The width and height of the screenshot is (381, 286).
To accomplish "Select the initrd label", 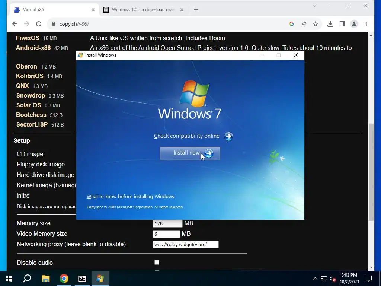I will 23,196.
